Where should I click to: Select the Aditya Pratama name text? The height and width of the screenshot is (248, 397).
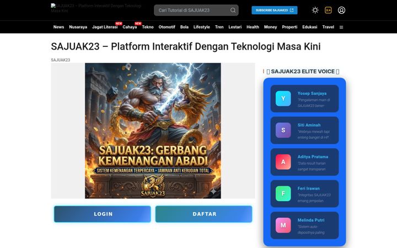(x=313, y=157)
